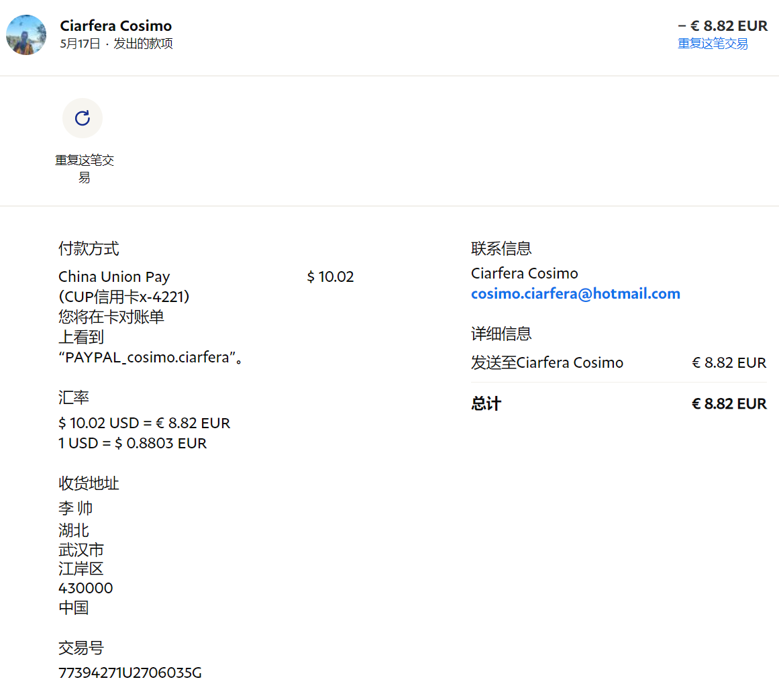Click the bold total € 8.82 EUR
The image size is (779, 698).
pyautogui.click(x=729, y=403)
